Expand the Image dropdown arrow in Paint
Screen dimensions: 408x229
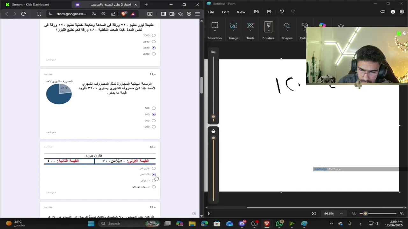[234, 31]
